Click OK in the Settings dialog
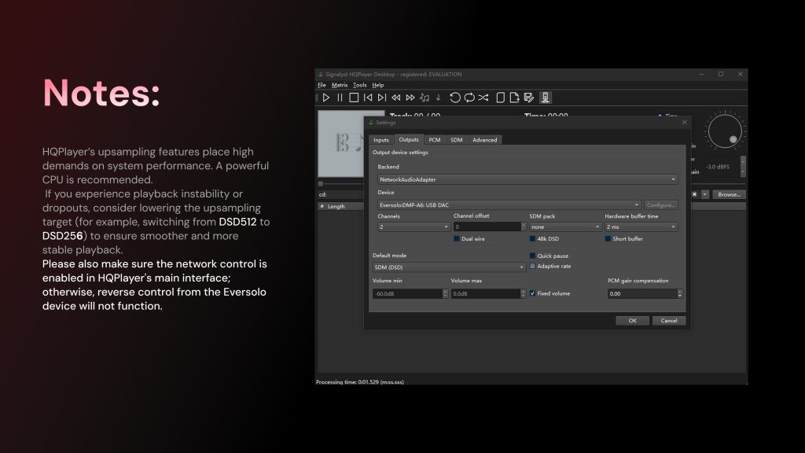 pyautogui.click(x=632, y=320)
